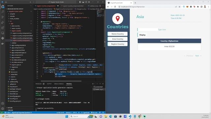The width and height of the screenshot is (211, 119).
Task: Click the Region Country button
Action: tap(117, 44)
